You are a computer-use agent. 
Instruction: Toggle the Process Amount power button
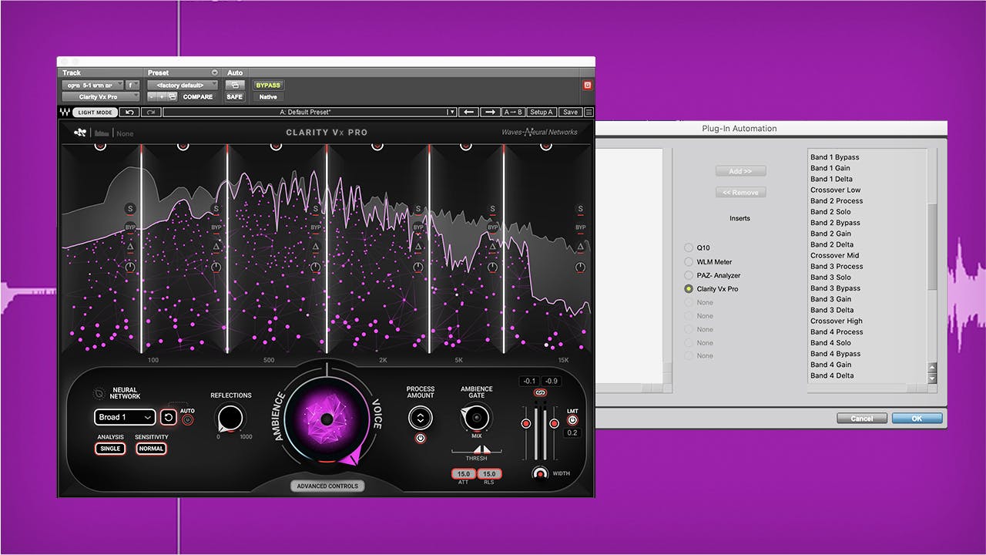pos(421,439)
